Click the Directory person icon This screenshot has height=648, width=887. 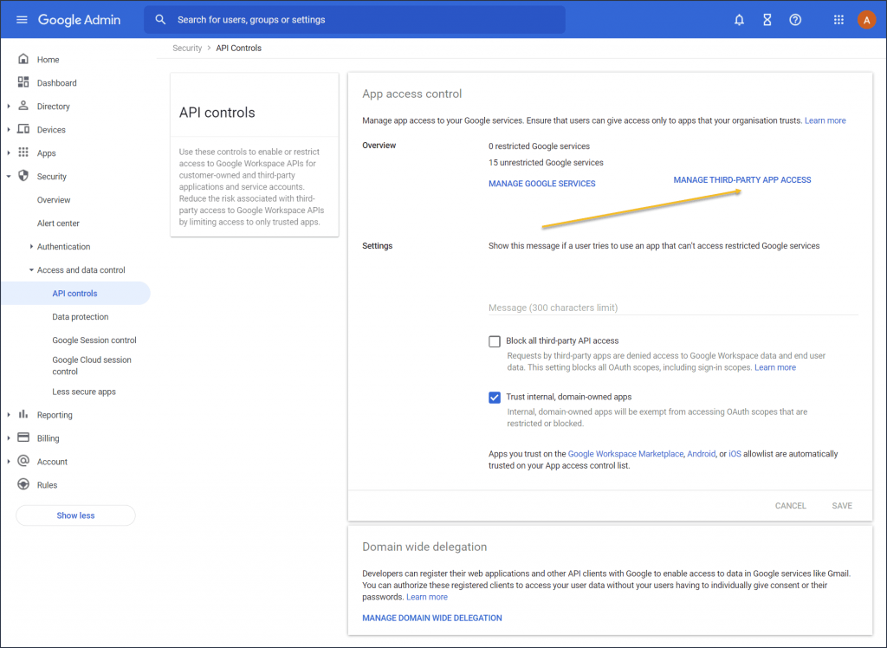23,106
